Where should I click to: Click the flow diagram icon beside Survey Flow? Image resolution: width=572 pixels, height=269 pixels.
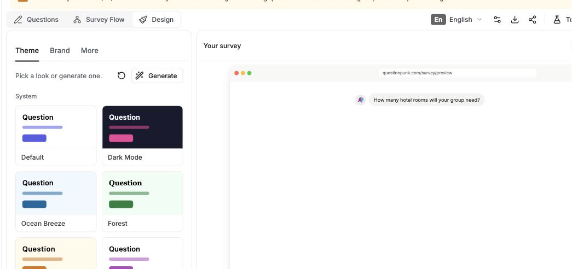pos(77,20)
